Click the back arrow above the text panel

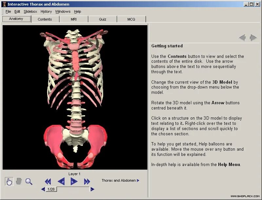[x=242, y=37]
